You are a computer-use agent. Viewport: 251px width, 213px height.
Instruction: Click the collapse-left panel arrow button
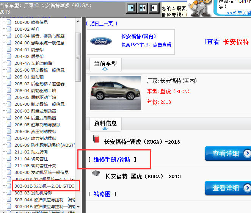click(154, 8)
